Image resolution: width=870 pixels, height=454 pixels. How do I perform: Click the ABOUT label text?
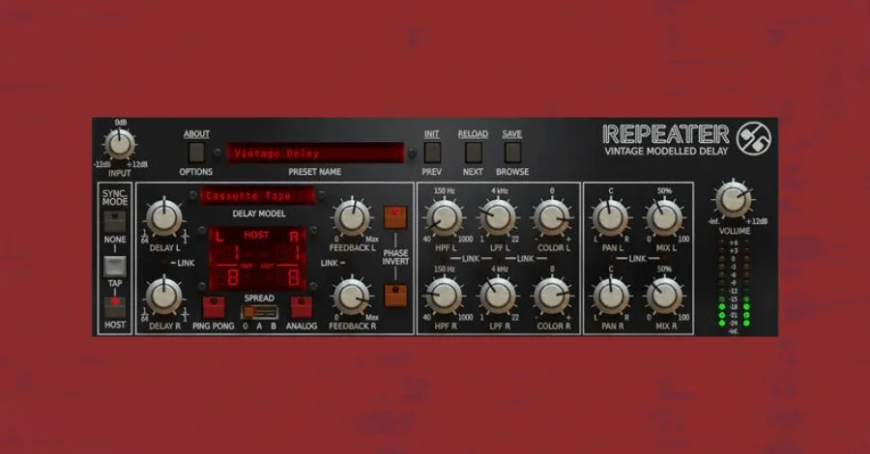click(x=196, y=134)
